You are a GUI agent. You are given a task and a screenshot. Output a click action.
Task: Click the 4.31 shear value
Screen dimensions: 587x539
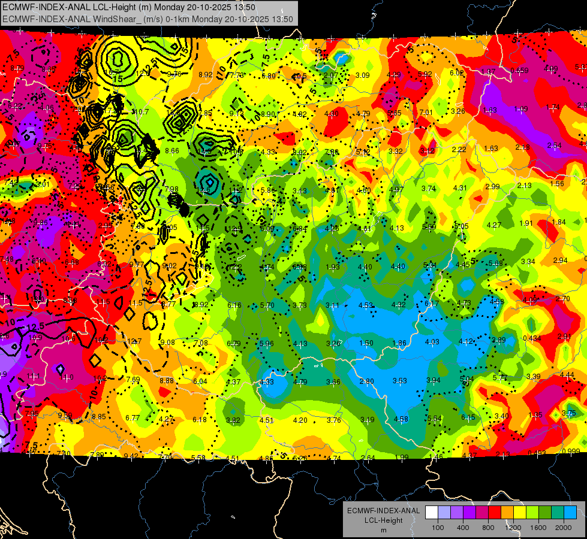[460, 188]
